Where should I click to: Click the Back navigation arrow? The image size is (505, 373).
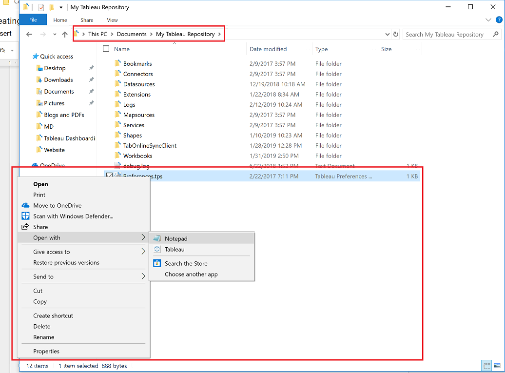(29, 34)
